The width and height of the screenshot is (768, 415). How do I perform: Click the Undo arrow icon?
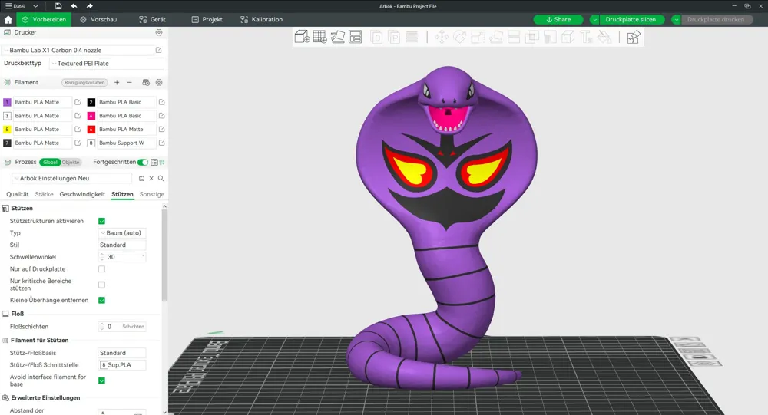tap(74, 6)
